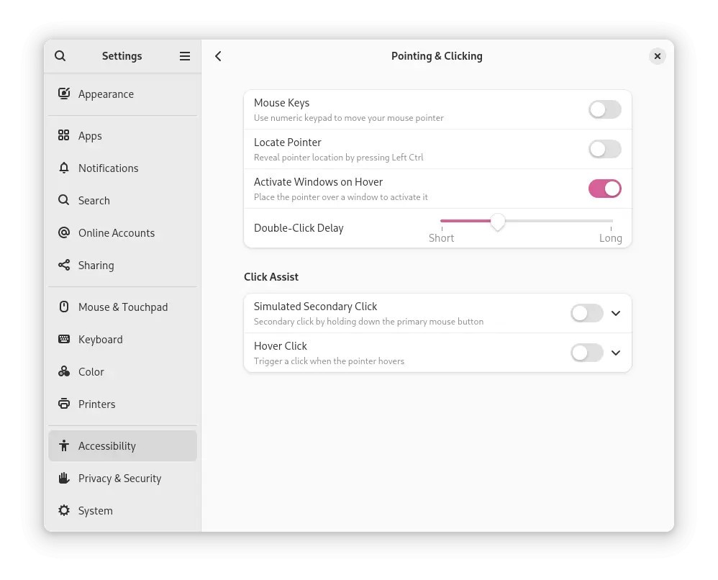This screenshot has height=580, width=718.
Task: Open the hamburger menu in the Settings sidebar
Action: coord(185,56)
